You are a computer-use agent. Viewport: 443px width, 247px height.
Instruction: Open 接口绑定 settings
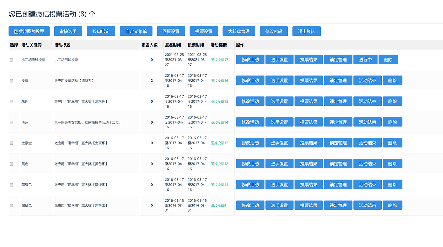101,31
